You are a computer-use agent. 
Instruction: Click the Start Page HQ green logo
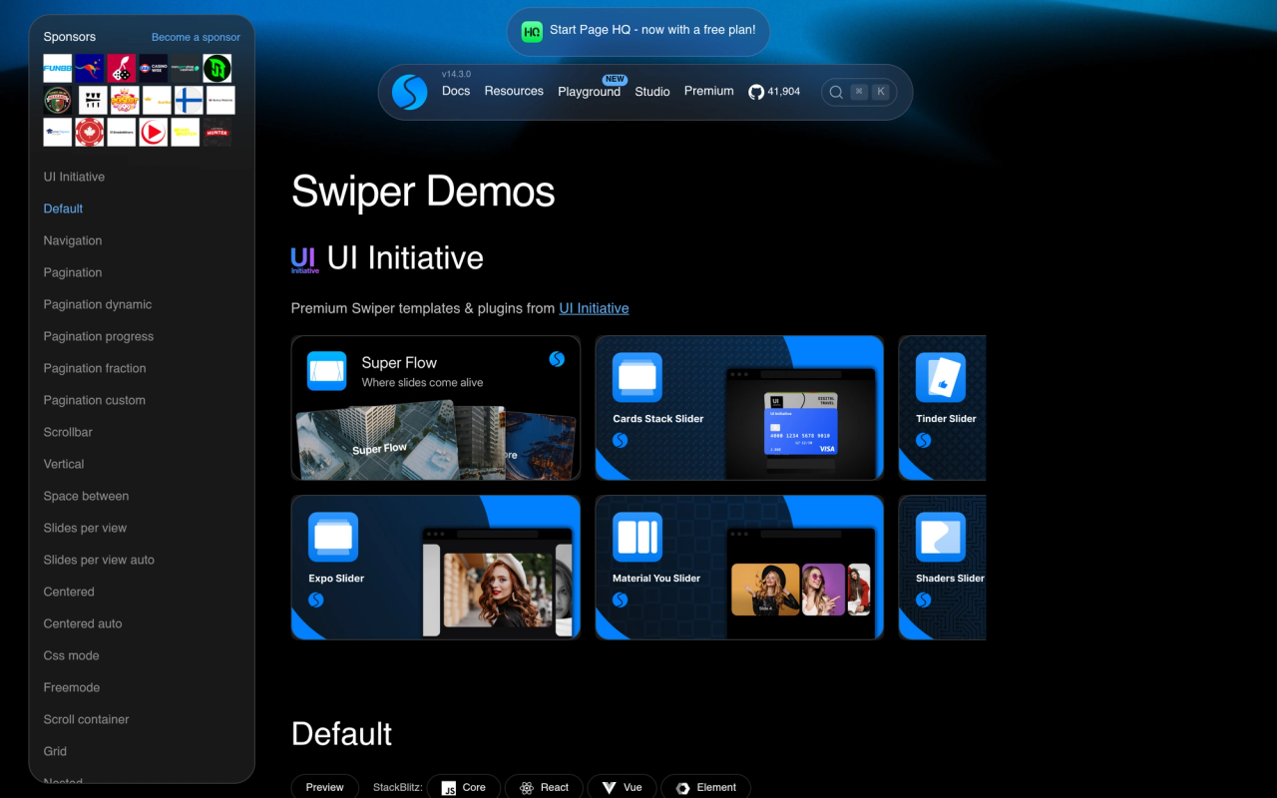point(532,31)
